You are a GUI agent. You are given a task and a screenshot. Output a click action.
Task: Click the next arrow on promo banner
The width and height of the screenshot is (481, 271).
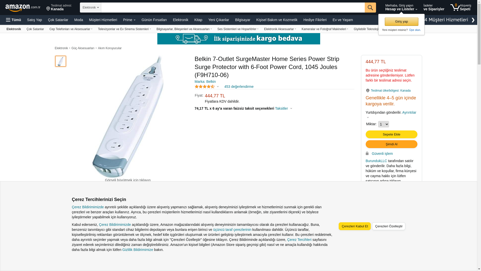coord(473,20)
